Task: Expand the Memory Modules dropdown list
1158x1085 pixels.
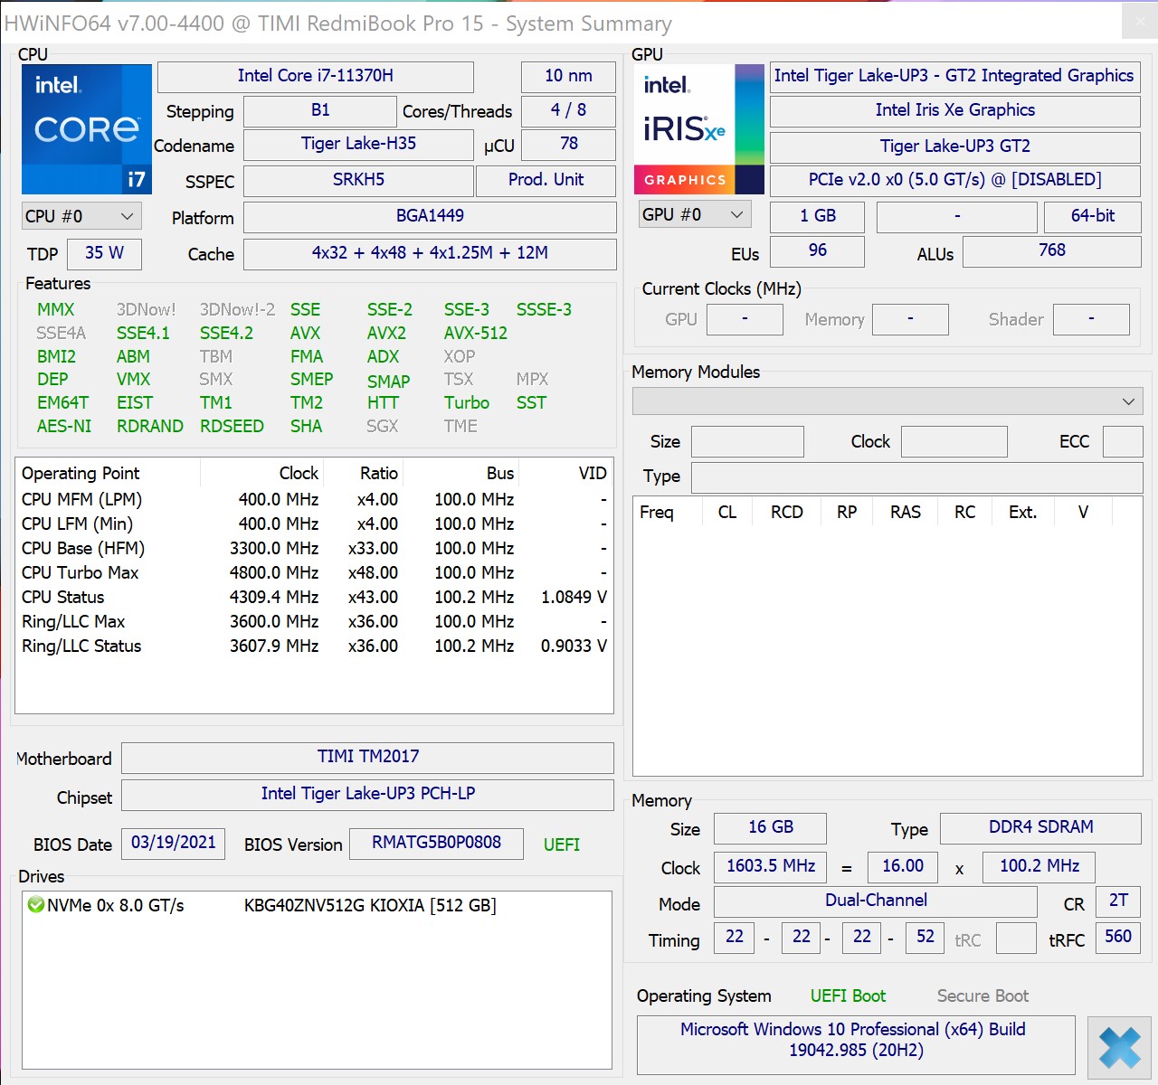Action: (887, 401)
